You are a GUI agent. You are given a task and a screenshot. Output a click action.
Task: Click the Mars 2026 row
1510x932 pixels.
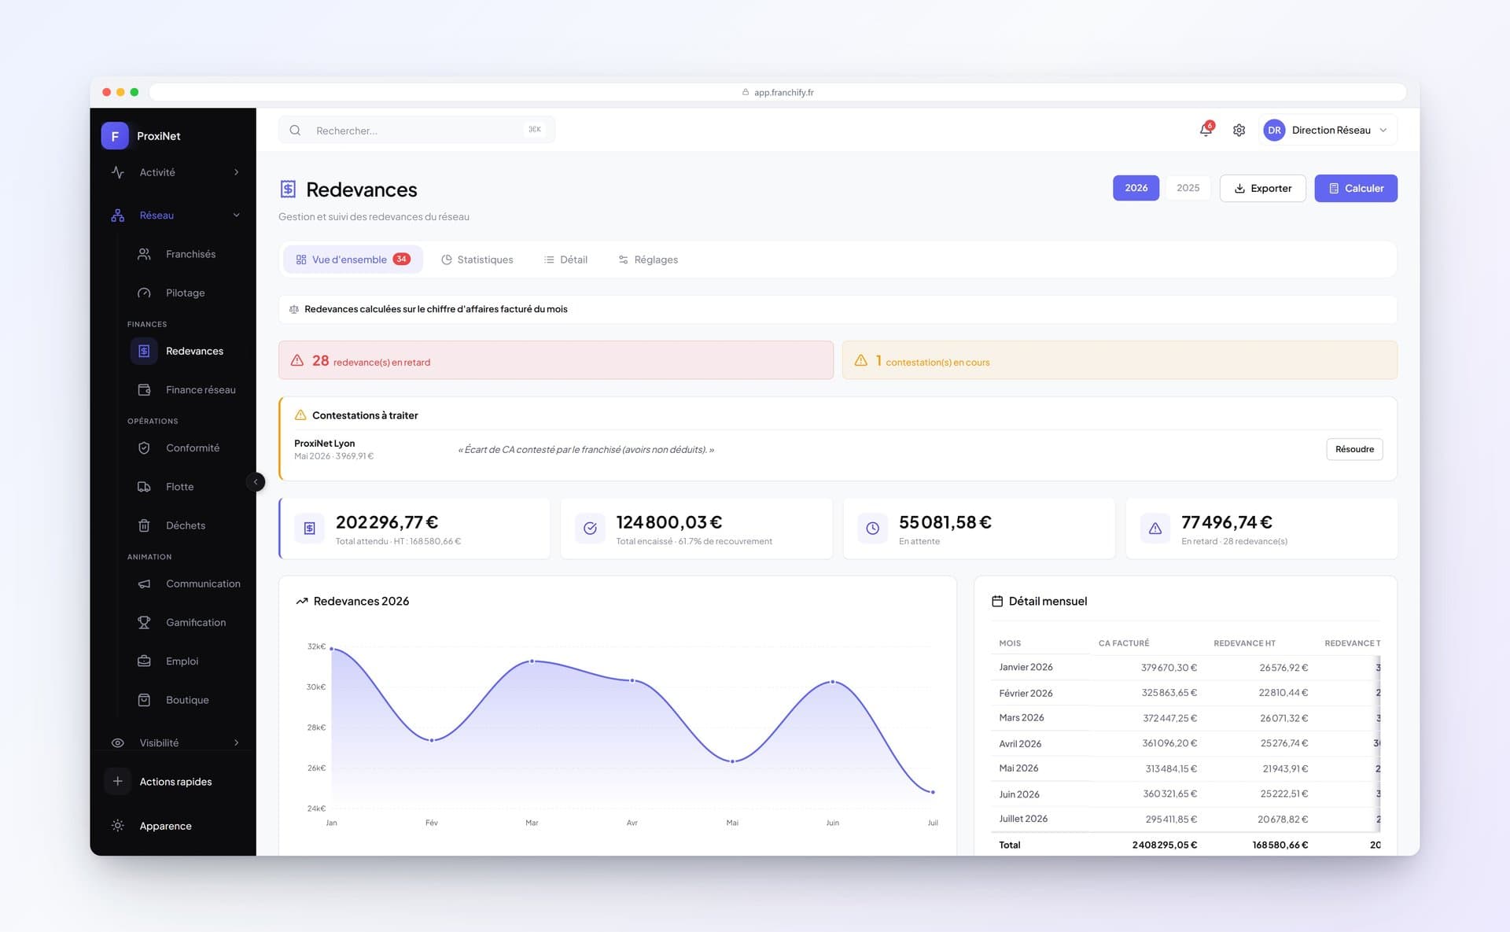[x=1185, y=718]
